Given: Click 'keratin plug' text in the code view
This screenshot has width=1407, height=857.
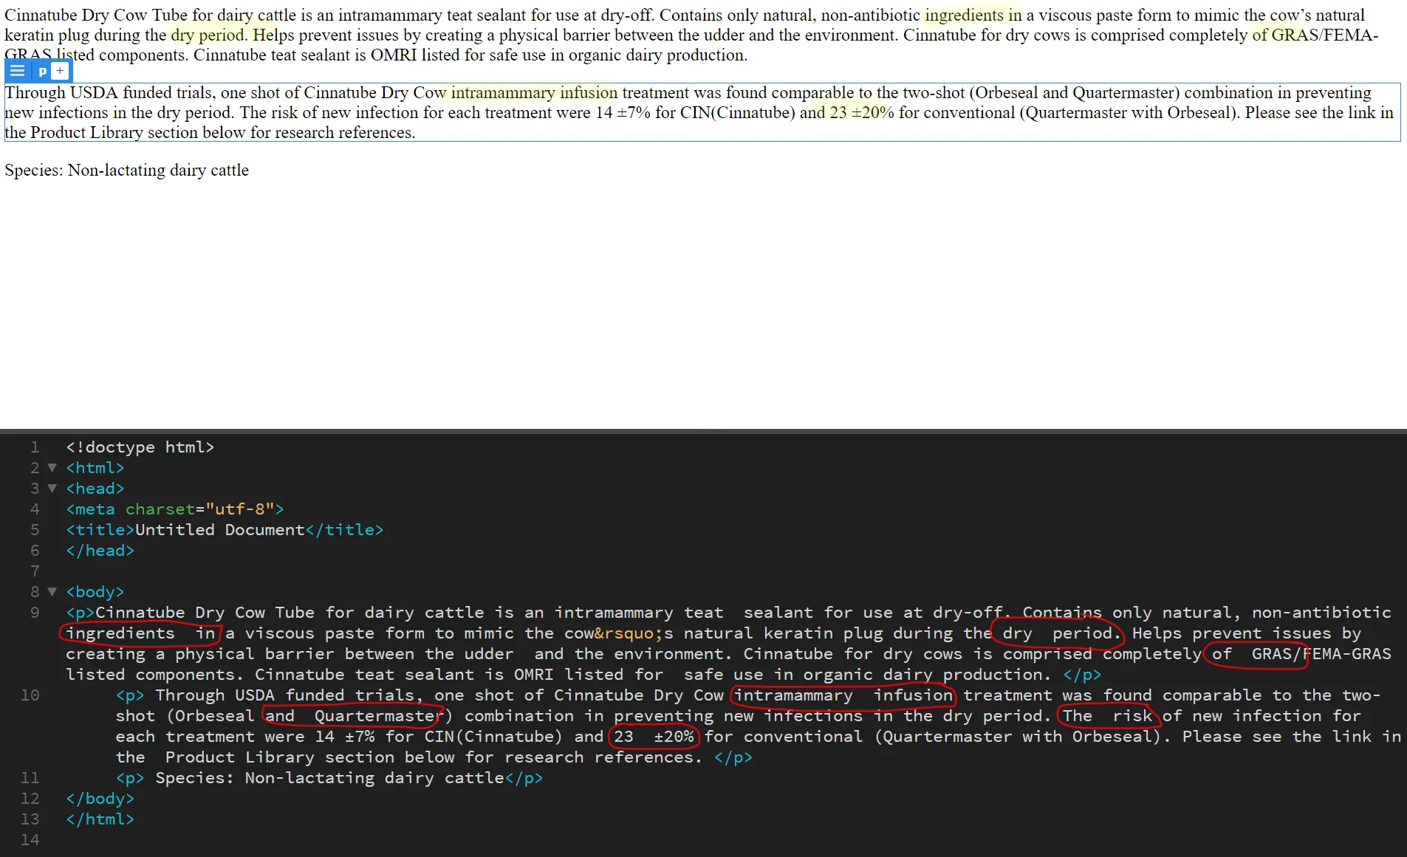Looking at the screenshot, I should pyautogui.click(x=824, y=633).
